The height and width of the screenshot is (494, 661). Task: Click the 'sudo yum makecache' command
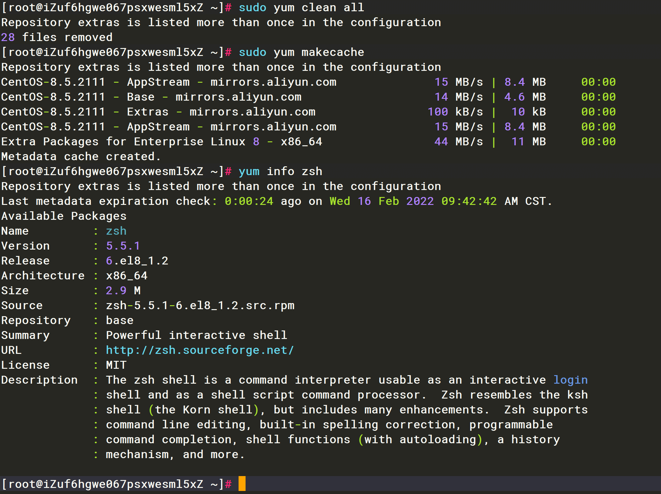point(301,52)
